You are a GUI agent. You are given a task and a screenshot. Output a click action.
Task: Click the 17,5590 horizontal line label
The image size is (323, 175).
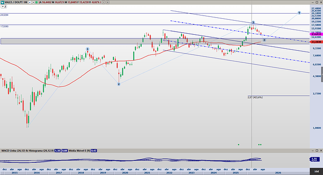[x=4, y=26]
